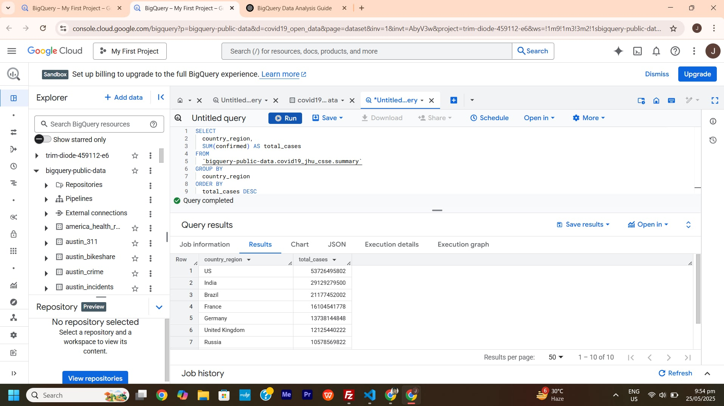
Task: Click the results table vertical scrollbar
Action: point(698,289)
